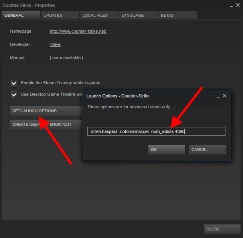This screenshot has height=238, width=243.
Task: Uncheck Use Desktop Game Theatre checkbox
Action: click(x=14, y=95)
